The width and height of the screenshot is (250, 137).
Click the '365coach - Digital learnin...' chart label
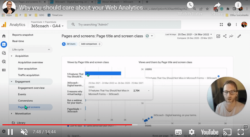pyautogui.click(x=75, y=84)
